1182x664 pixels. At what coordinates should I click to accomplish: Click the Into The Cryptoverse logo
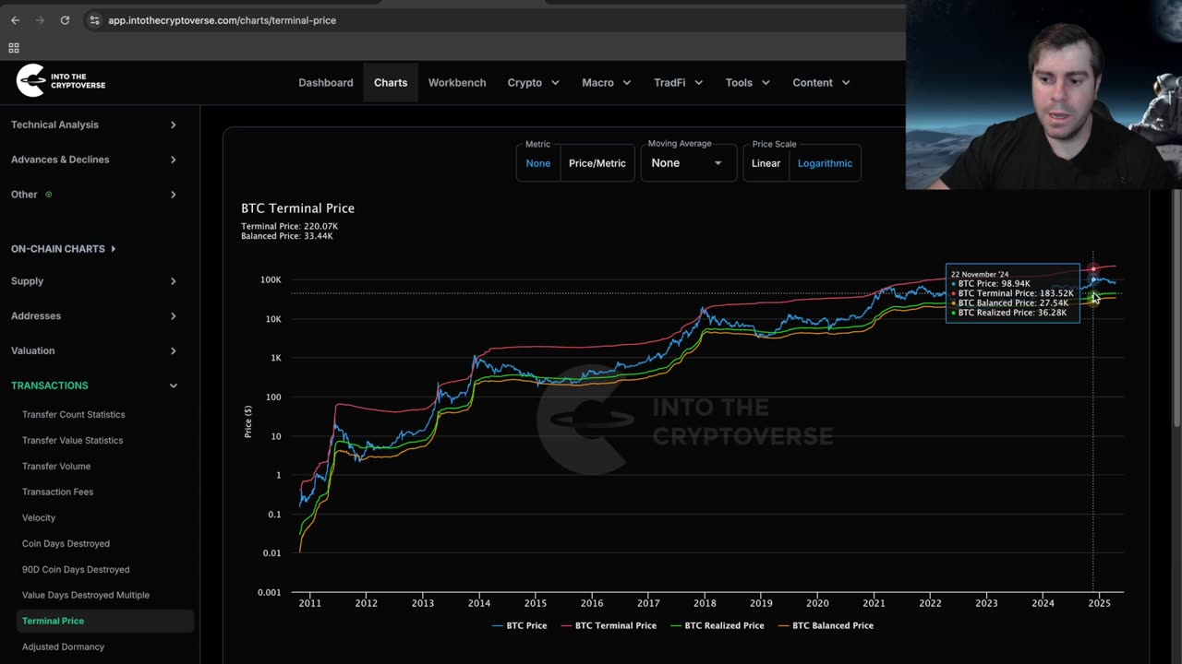click(61, 81)
